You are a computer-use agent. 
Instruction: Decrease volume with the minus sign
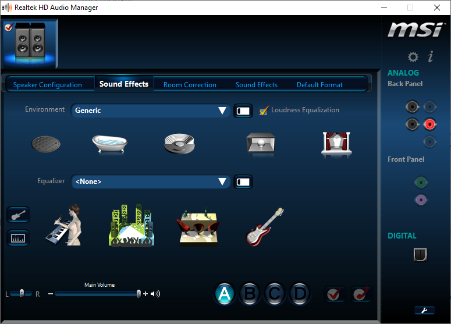coord(51,294)
